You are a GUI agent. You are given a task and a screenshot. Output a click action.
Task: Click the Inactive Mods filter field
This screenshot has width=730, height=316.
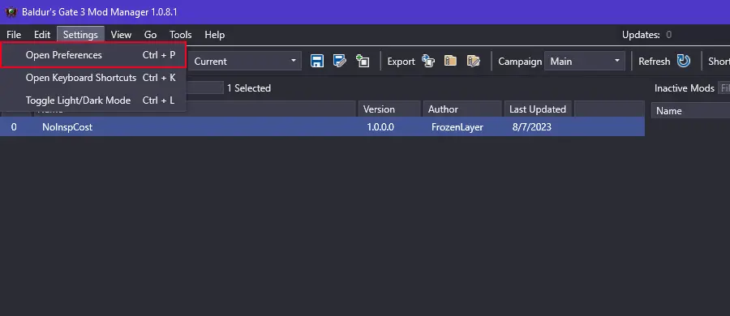[x=724, y=88]
